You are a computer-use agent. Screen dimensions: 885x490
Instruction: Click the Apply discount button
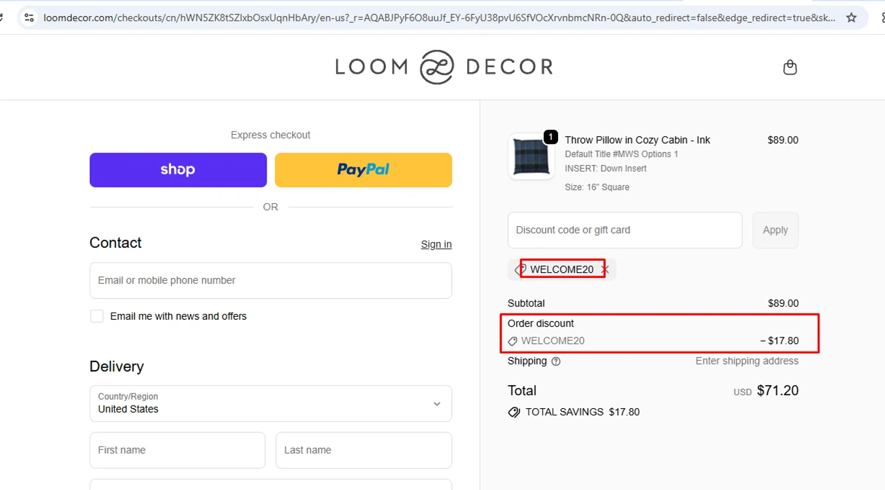(x=775, y=230)
